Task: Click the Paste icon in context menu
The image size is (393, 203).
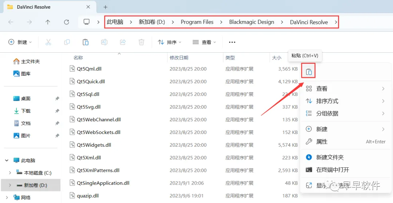Action: [x=309, y=72]
